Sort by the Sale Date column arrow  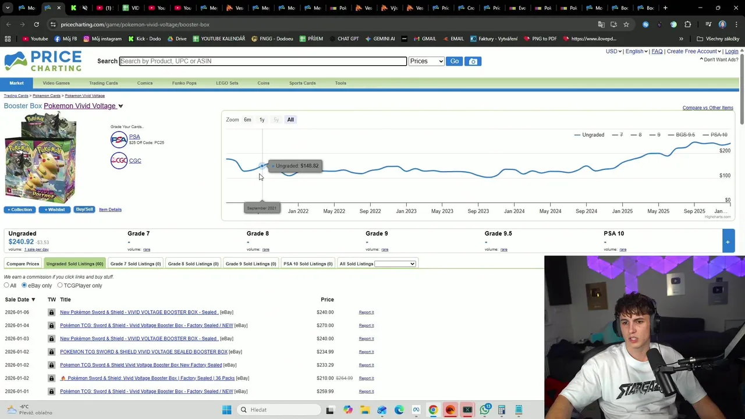pos(33,300)
